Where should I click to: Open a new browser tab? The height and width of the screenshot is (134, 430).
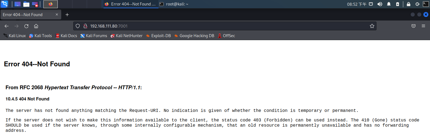(67, 15)
